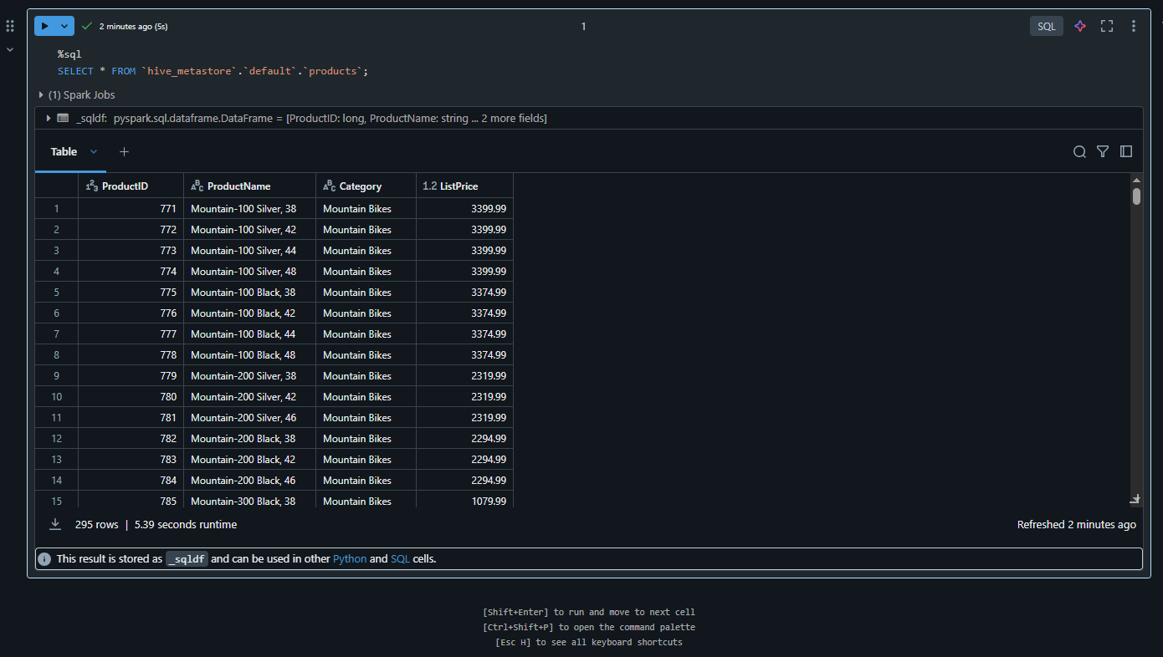Click the SQL query code line

pos(213,71)
